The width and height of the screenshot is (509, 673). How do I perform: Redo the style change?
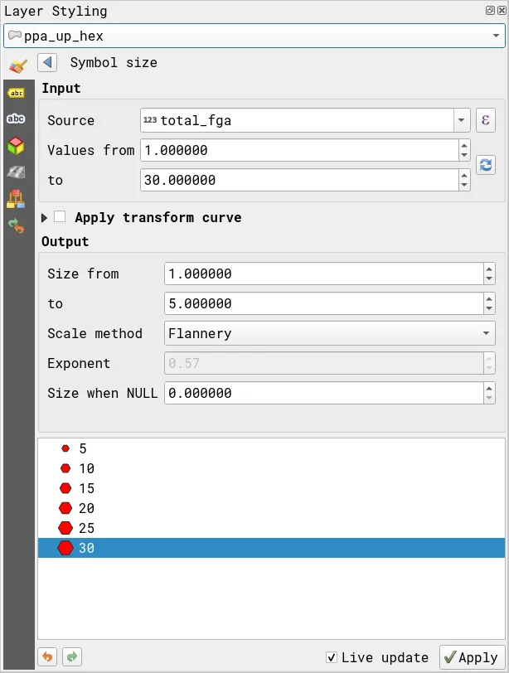pyautogui.click(x=72, y=656)
